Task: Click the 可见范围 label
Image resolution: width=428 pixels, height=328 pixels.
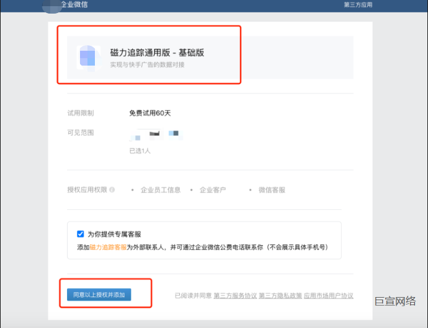Action: coord(81,132)
